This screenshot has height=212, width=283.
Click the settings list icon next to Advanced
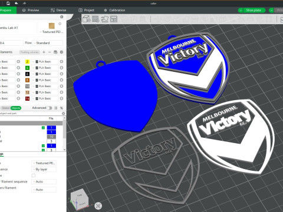(56, 108)
